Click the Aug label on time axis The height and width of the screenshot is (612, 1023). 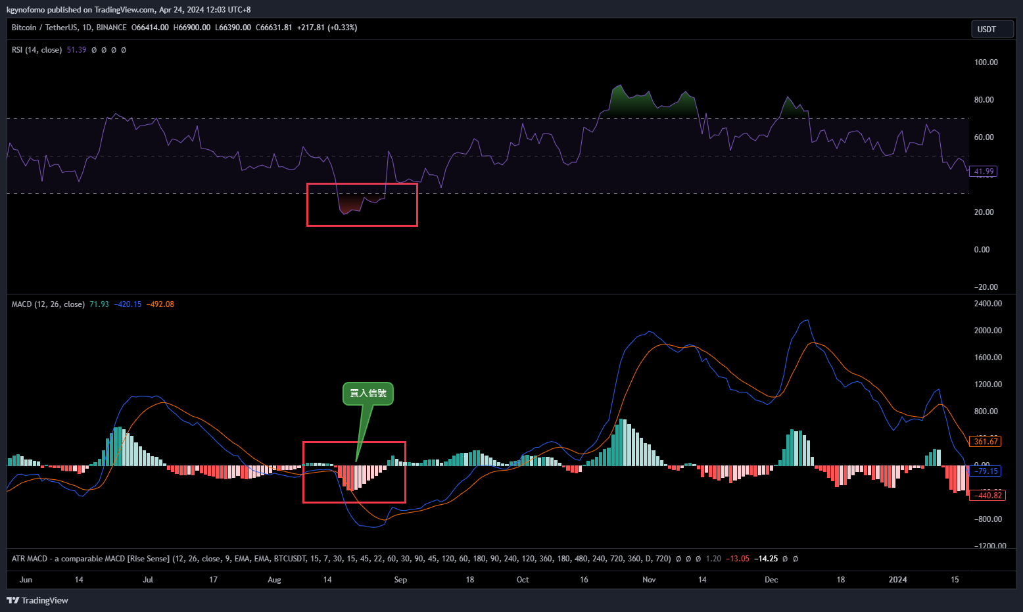coord(274,580)
